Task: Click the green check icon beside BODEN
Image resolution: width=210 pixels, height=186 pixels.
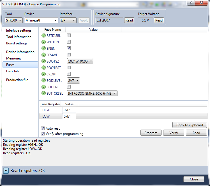Action: click(x=43, y=87)
